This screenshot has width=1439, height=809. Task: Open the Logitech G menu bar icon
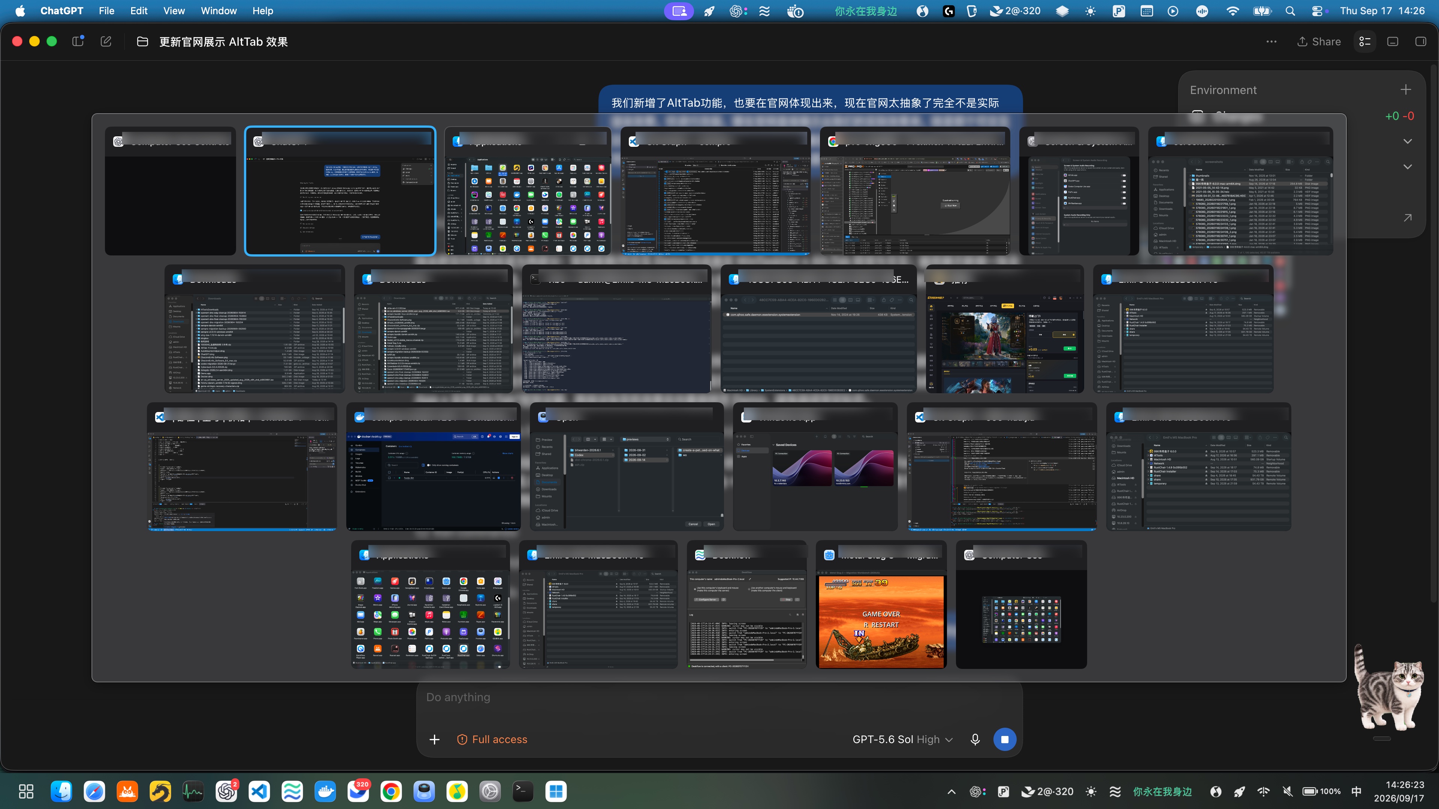click(x=949, y=10)
